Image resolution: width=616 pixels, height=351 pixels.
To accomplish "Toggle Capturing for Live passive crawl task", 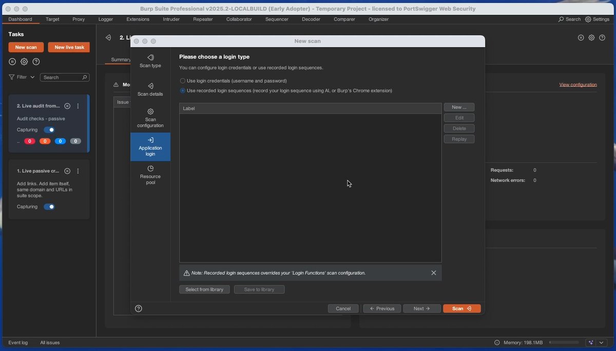I will (49, 207).
